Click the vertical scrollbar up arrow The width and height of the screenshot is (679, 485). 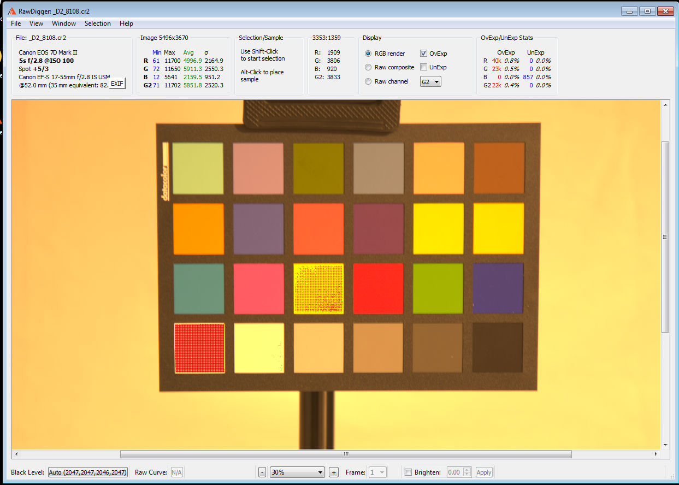[665, 104]
